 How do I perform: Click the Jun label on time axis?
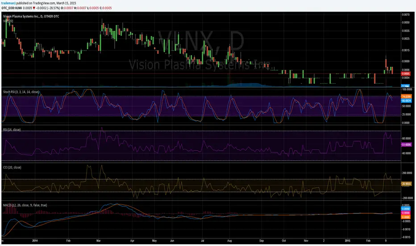(172, 241)
